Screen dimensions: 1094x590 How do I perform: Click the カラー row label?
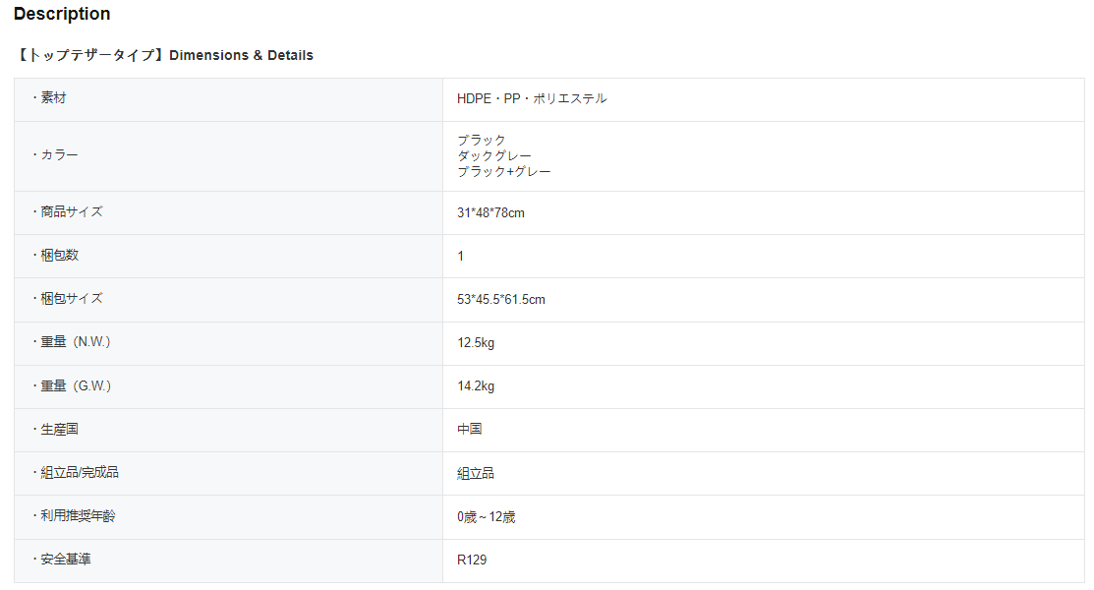(x=59, y=155)
